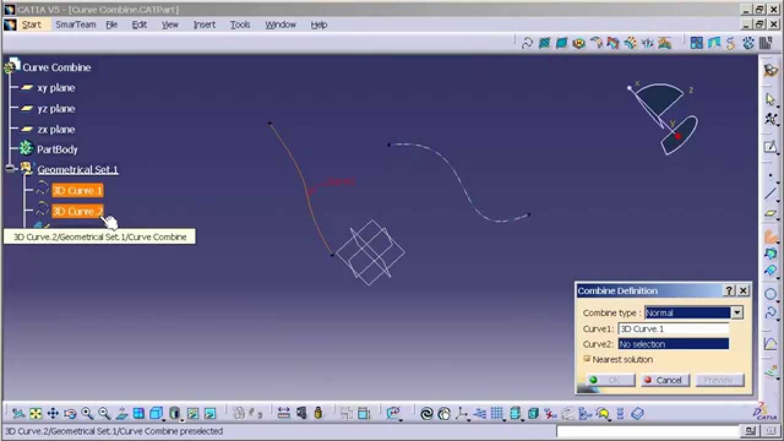The height and width of the screenshot is (441, 784).
Task: Click the Axis System icon in bottom toolbar
Action: pyautogui.click(x=461, y=413)
